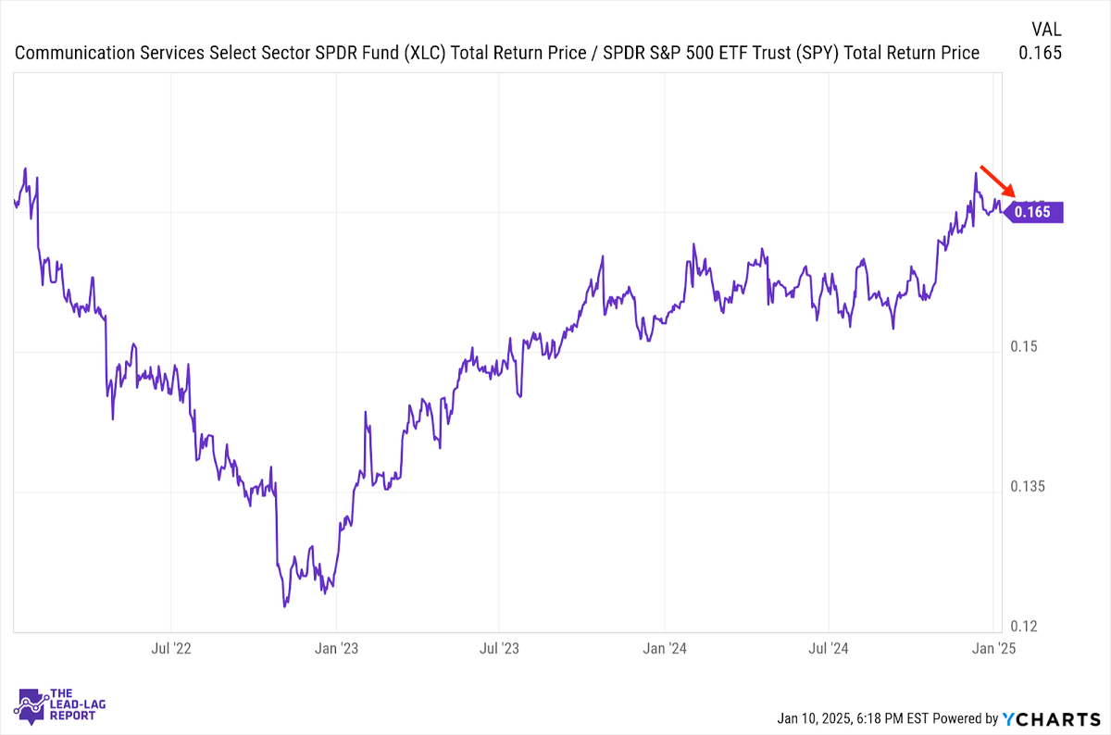Select the Jan '23 x-axis label

point(337,647)
